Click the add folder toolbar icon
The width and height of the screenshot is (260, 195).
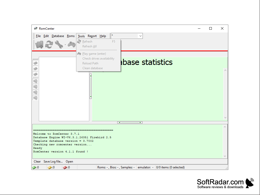(x=39, y=45)
